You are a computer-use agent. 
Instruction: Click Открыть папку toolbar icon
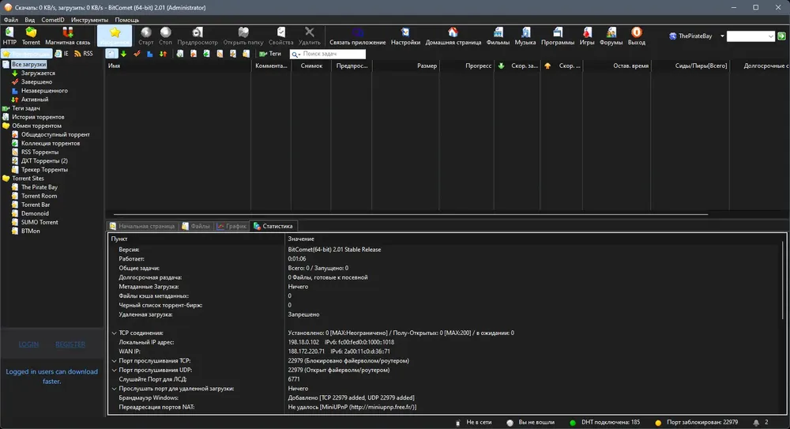click(x=243, y=36)
